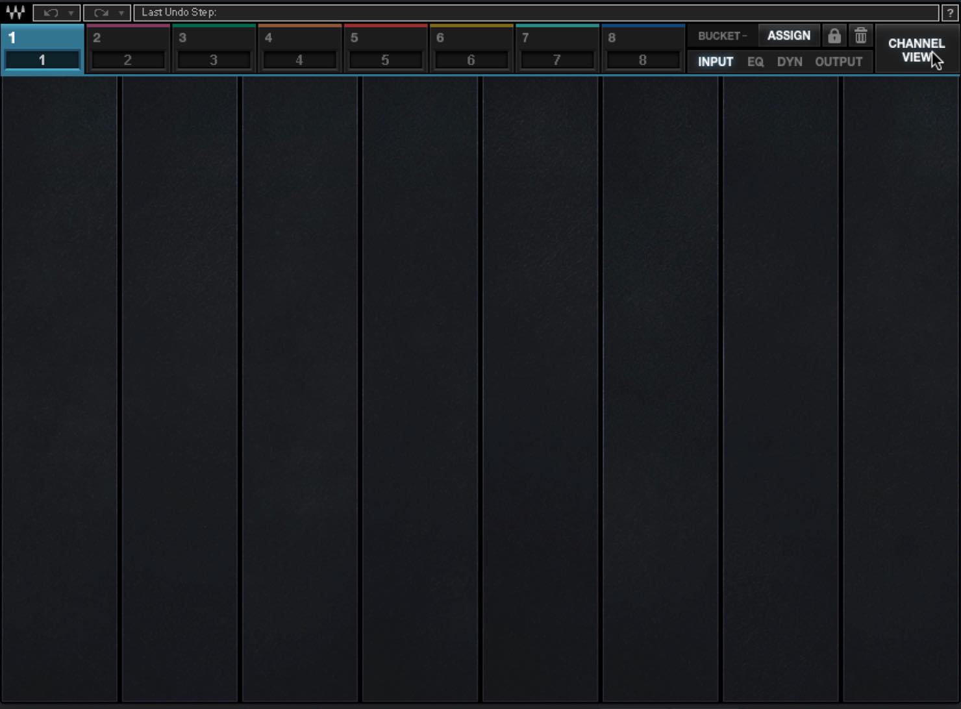The width and height of the screenshot is (961, 709).
Task: Open the help question mark
Action: (950, 12)
